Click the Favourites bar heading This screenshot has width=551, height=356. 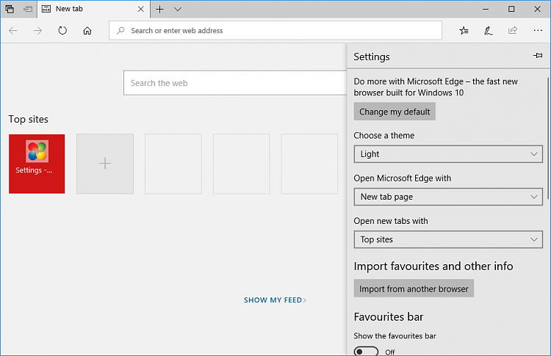[389, 317]
